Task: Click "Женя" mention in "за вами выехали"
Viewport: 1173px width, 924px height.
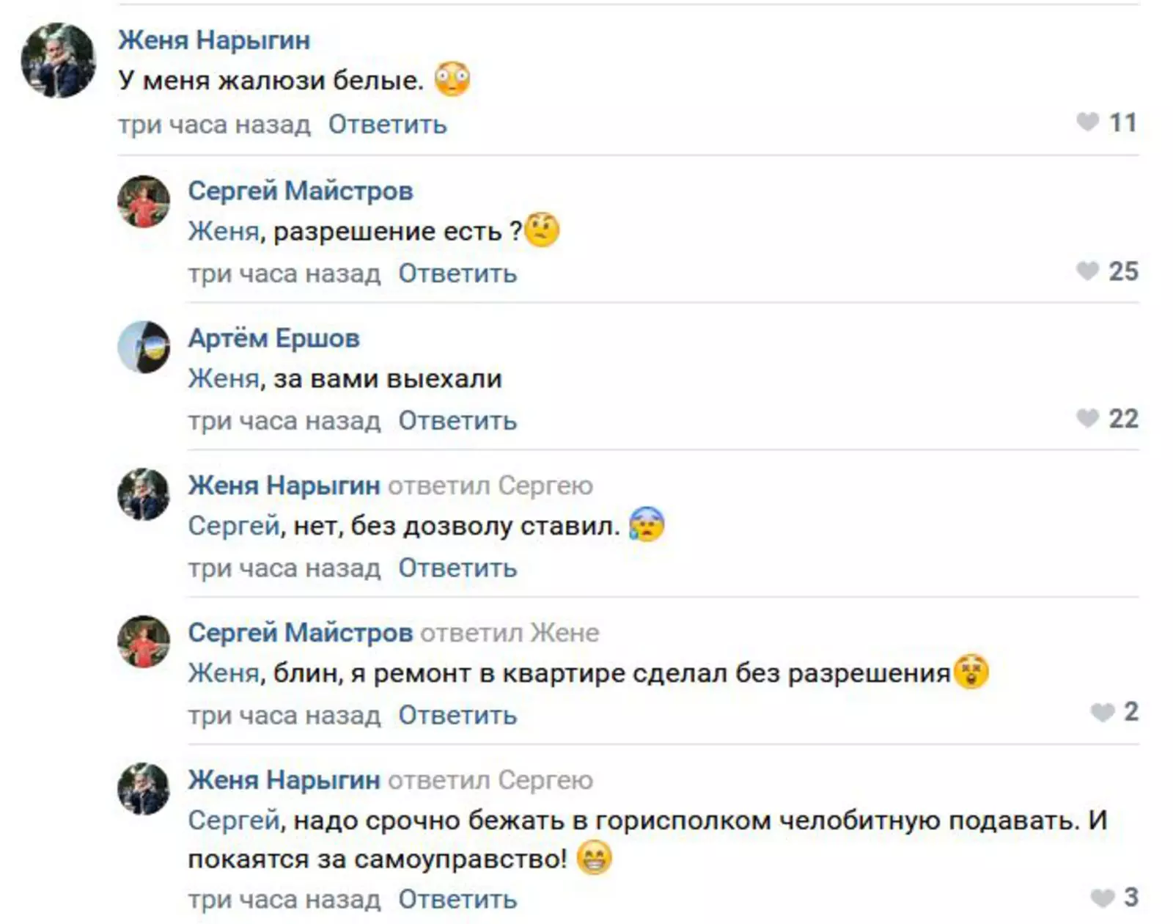Action: point(223,378)
